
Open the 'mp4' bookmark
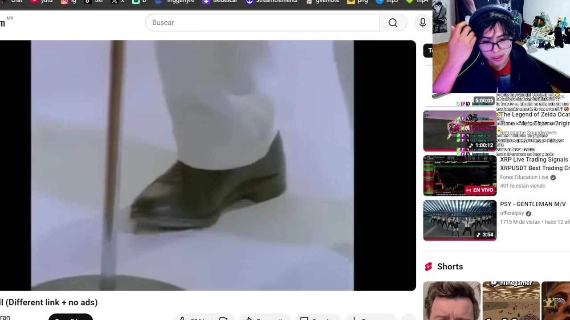(417, 1)
